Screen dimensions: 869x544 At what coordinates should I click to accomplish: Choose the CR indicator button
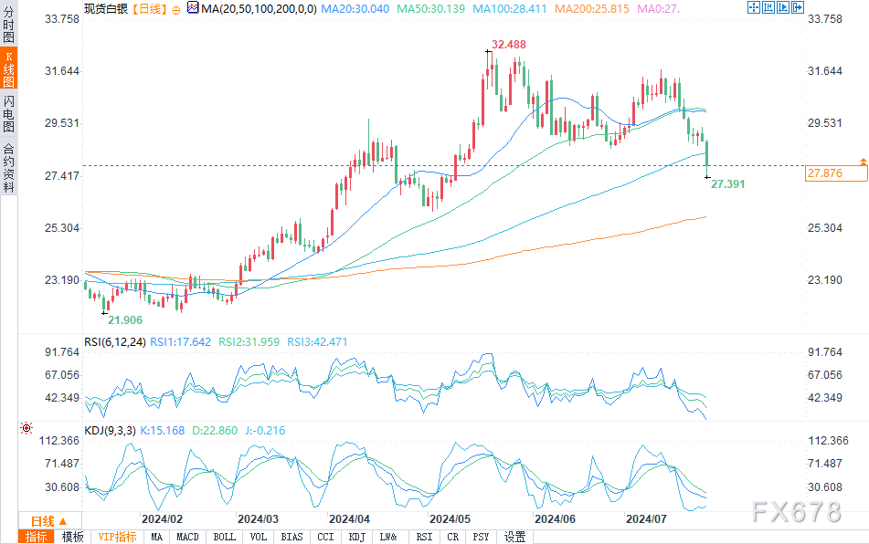453,537
